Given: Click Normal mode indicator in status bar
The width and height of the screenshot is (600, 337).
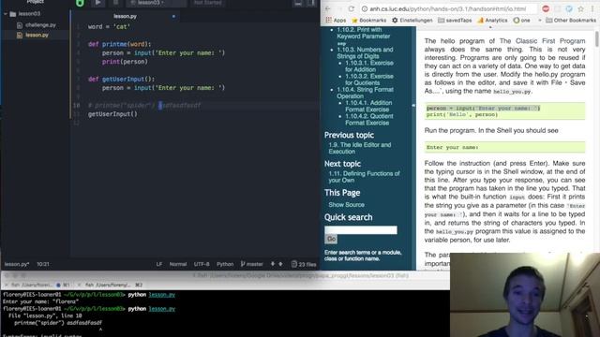Looking at the screenshot, I should point(178,264).
